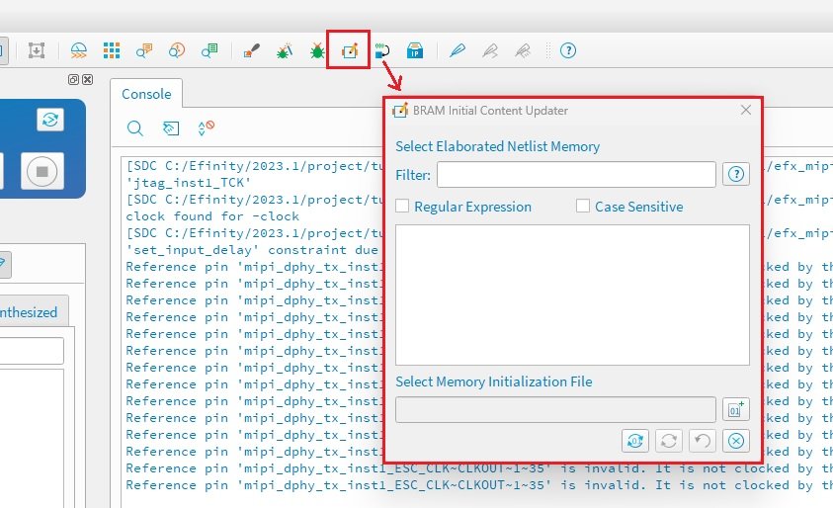Click the console search magnifier icon
Viewport: 833px width, 508px height.
[x=135, y=128]
